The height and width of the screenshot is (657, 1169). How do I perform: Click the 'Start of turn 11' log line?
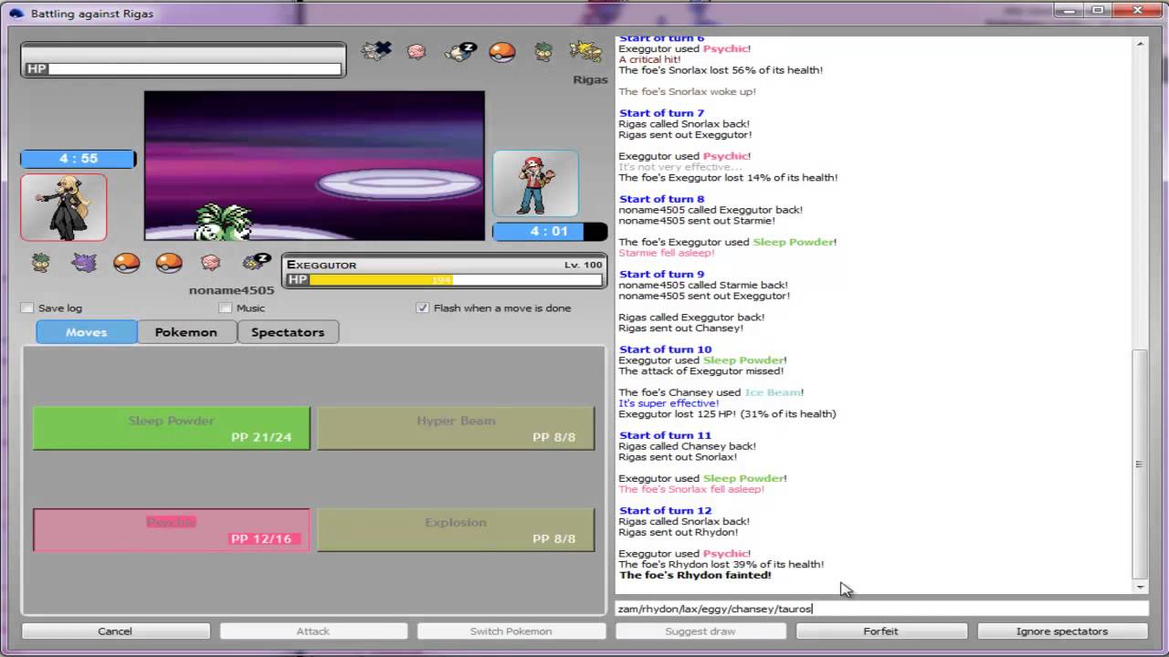[665, 436]
